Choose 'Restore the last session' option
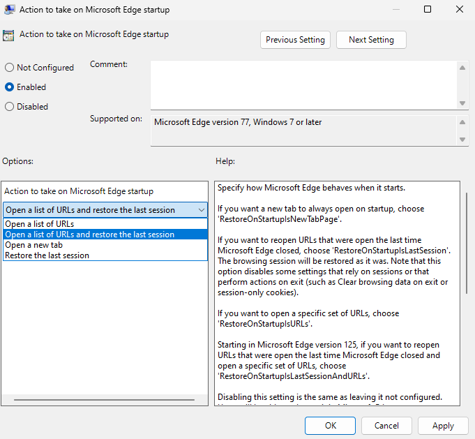Screen dimensions: 475x439 point(105,255)
